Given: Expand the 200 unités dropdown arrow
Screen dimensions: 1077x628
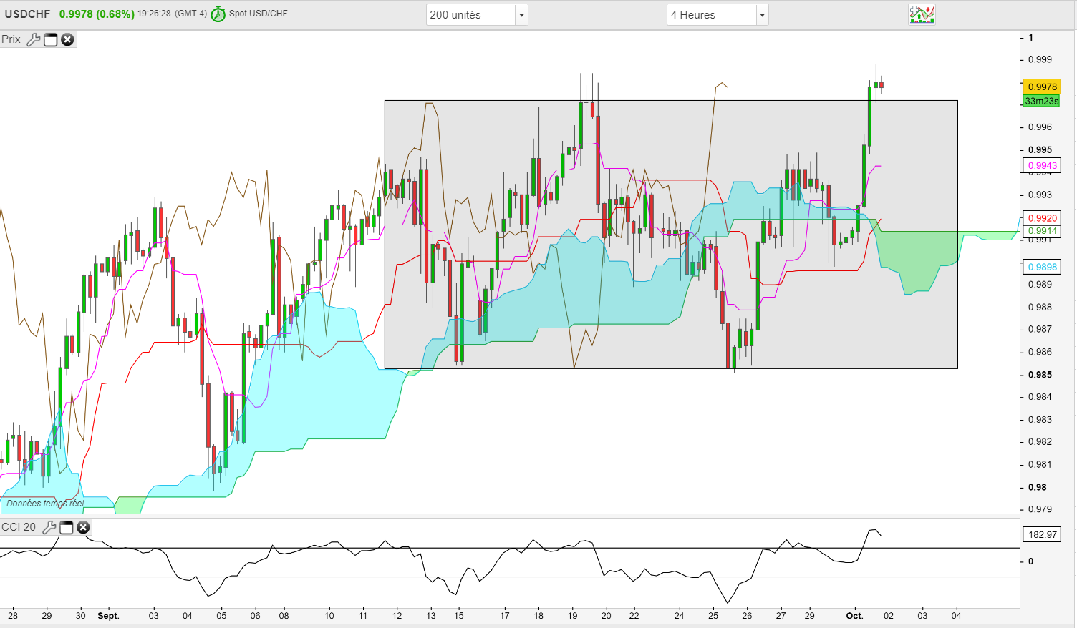Looking at the screenshot, I should click(x=521, y=15).
